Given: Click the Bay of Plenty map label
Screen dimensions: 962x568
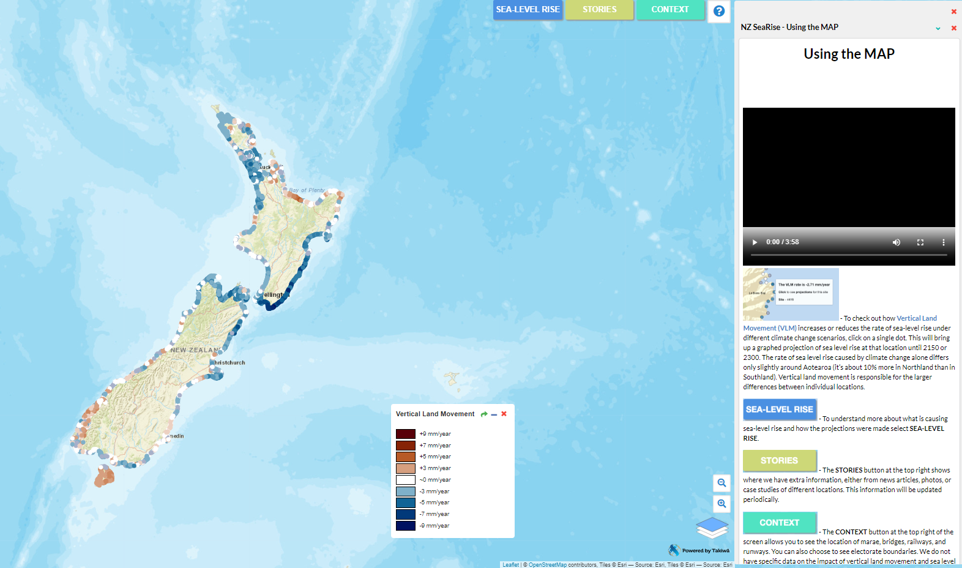Looking at the screenshot, I should (x=307, y=190).
